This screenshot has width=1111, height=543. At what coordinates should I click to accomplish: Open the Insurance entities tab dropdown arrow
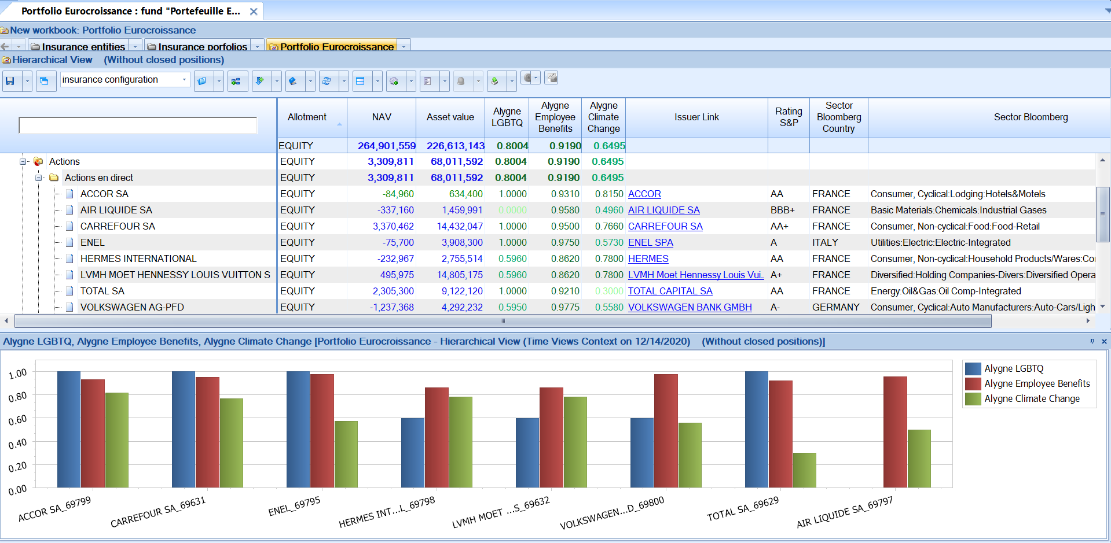coord(135,46)
